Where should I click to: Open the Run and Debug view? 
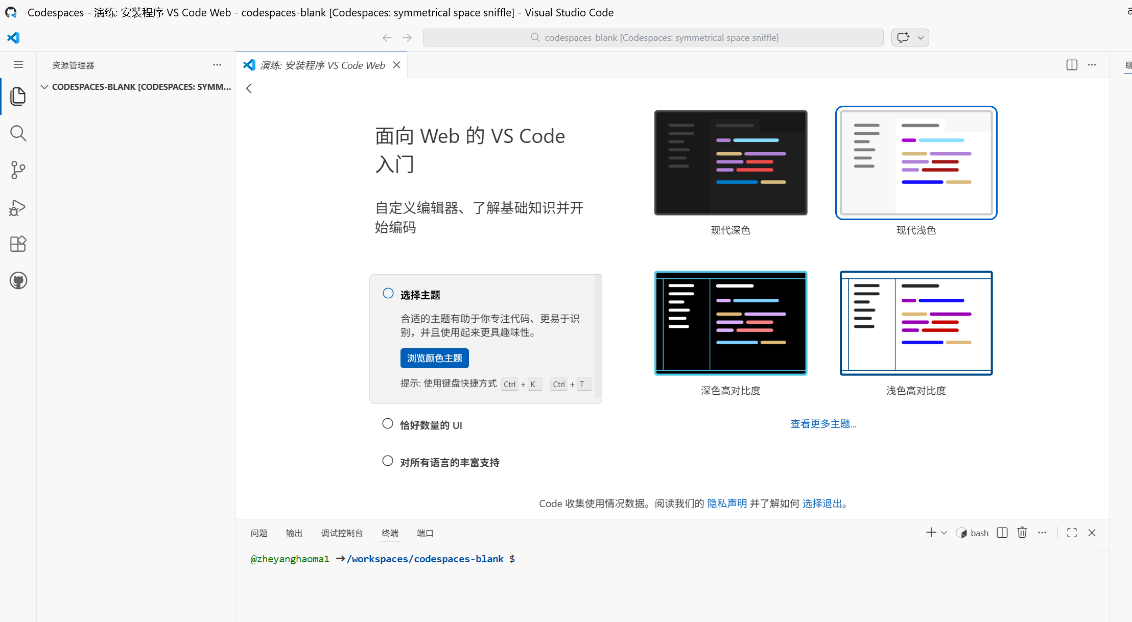[x=18, y=207]
